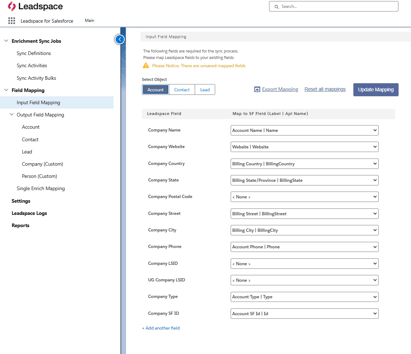Open Output Field Mapping Contact item
The image size is (411, 354).
point(30,139)
